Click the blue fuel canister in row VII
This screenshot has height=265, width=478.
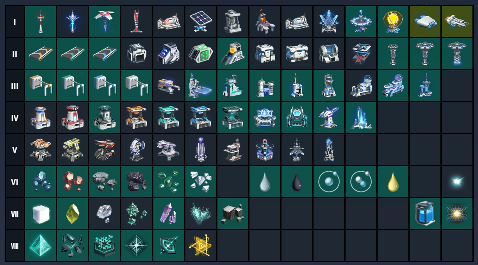[x=425, y=213]
